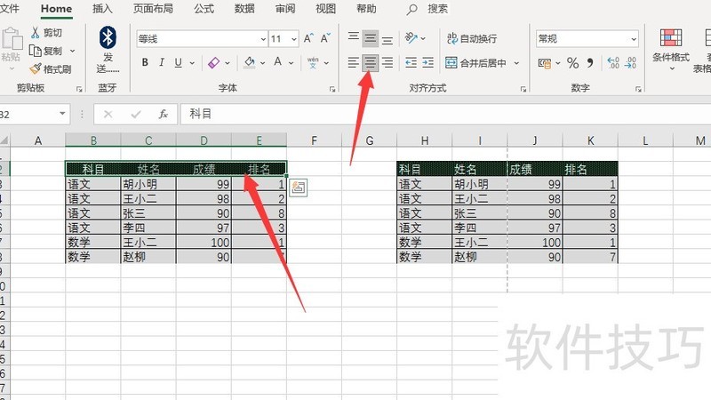Screen dimensions: 711x400
Task: Click the increase font size icon
Action: click(x=308, y=38)
